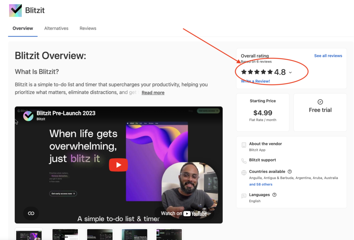
Task: Click Get early access now in video
Action: [63, 194]
